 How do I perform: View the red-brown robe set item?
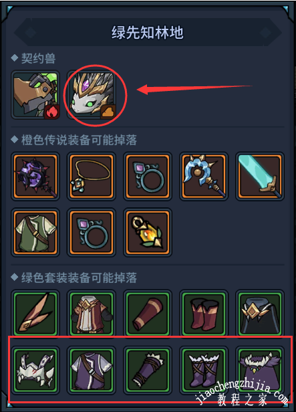click(92, 314)
